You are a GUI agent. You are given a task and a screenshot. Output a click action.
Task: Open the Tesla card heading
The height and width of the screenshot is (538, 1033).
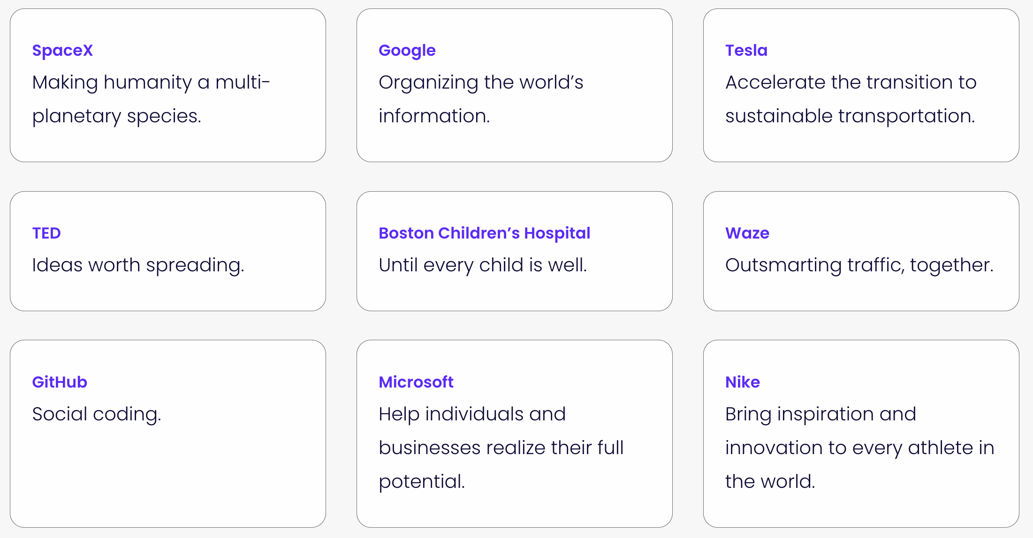tap(746, 50)
